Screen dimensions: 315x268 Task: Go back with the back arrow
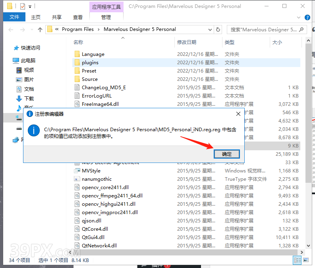11,30
